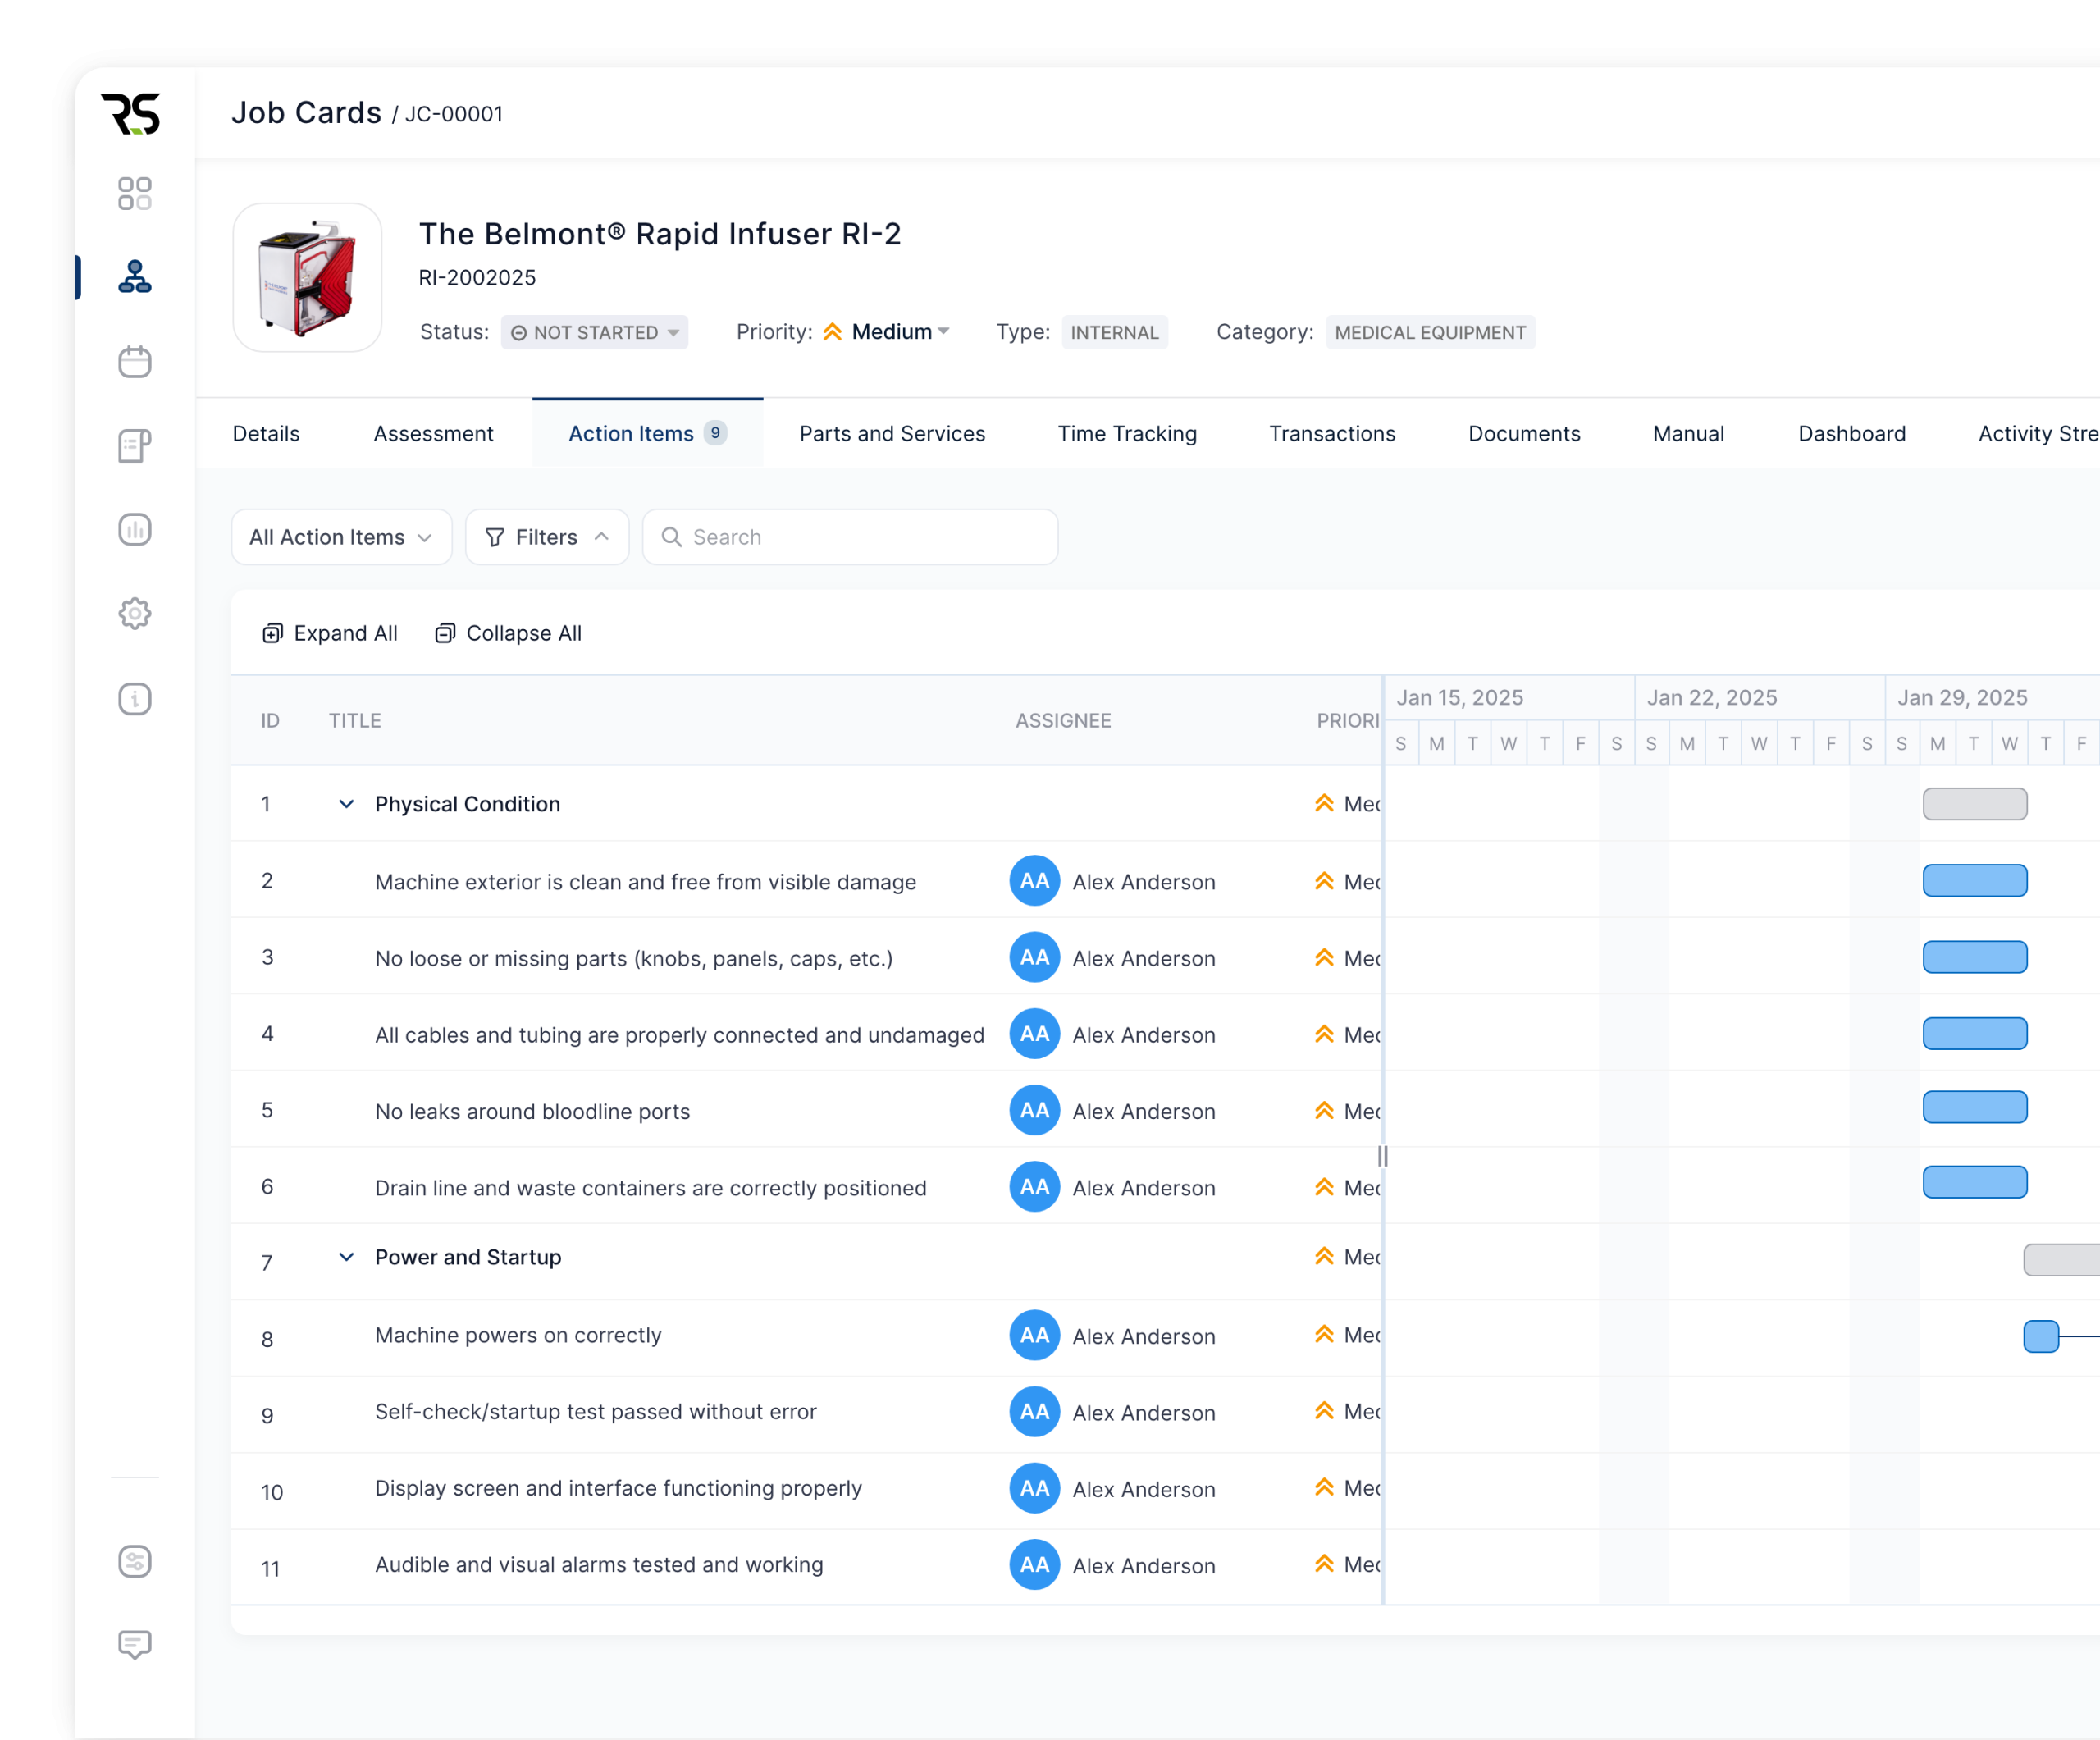The width and height of the screenshot is (2100, 1740).
Task: Open the dashboard grid icon in sidebar
Action: (x=134, y=193)
